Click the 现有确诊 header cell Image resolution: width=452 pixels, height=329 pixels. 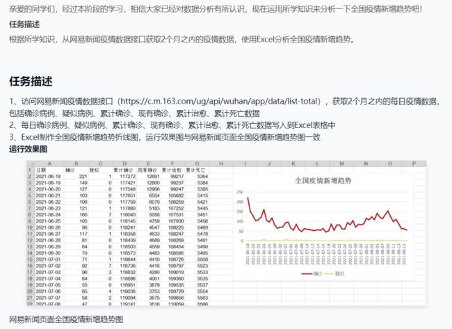click(147, 170)
